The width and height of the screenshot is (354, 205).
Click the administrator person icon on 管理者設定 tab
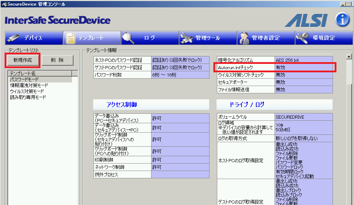pyautogui.click(x=244, y=38)
